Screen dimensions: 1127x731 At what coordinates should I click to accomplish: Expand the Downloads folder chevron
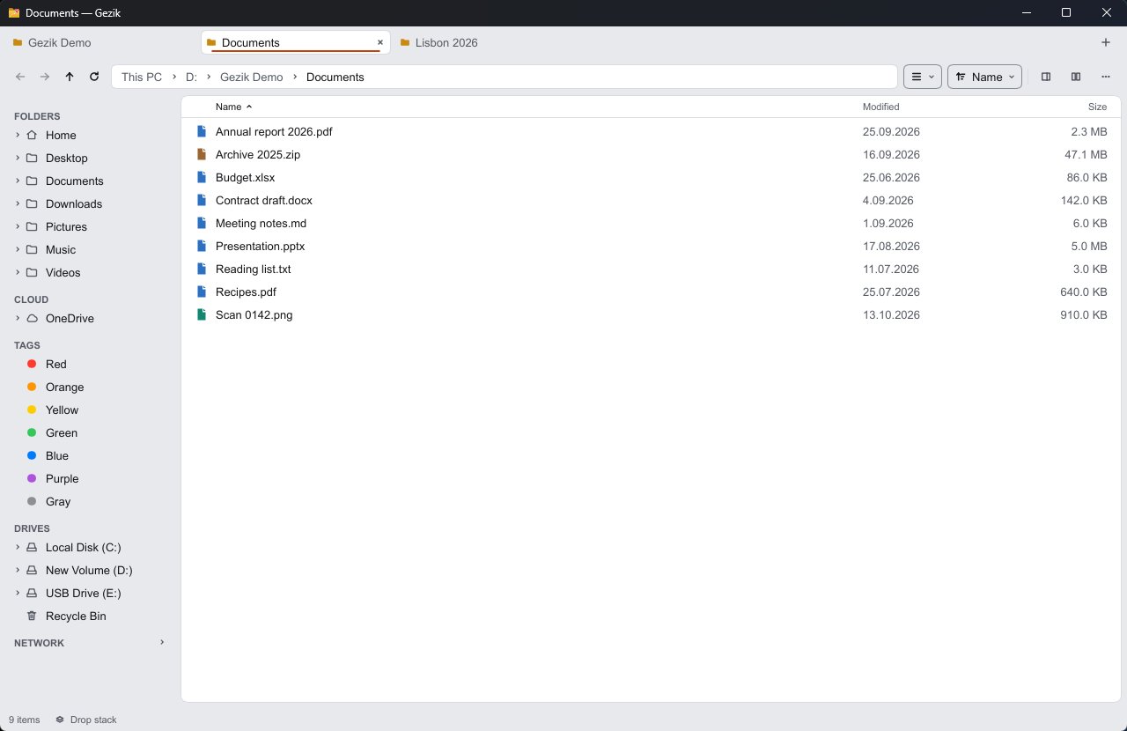click(18, 203)
